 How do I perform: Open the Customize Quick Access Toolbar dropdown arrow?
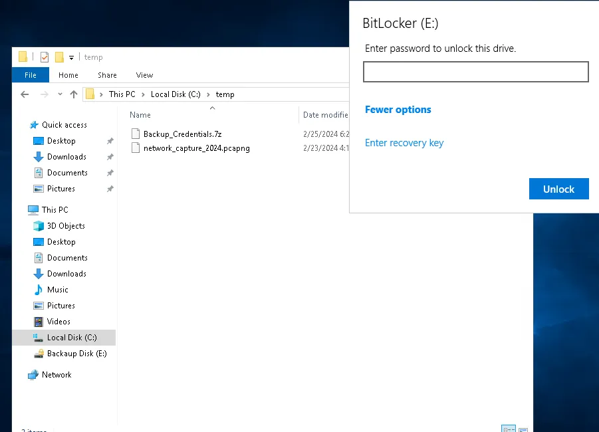click(71, 58)
